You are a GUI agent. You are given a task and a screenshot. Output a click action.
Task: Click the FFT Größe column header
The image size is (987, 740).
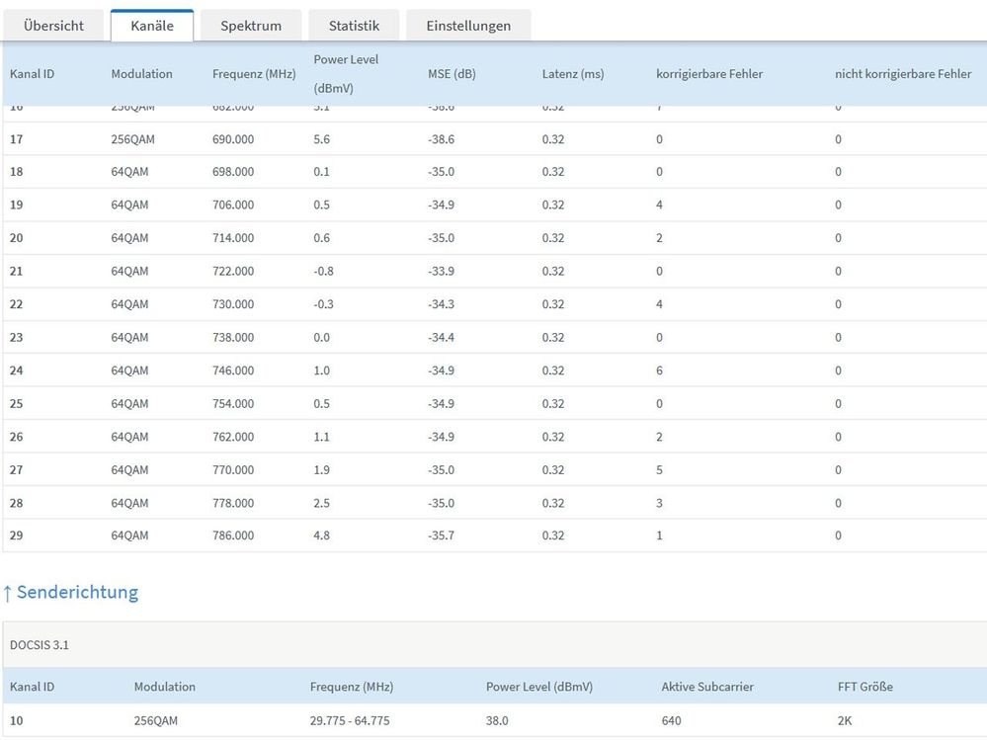864,686
